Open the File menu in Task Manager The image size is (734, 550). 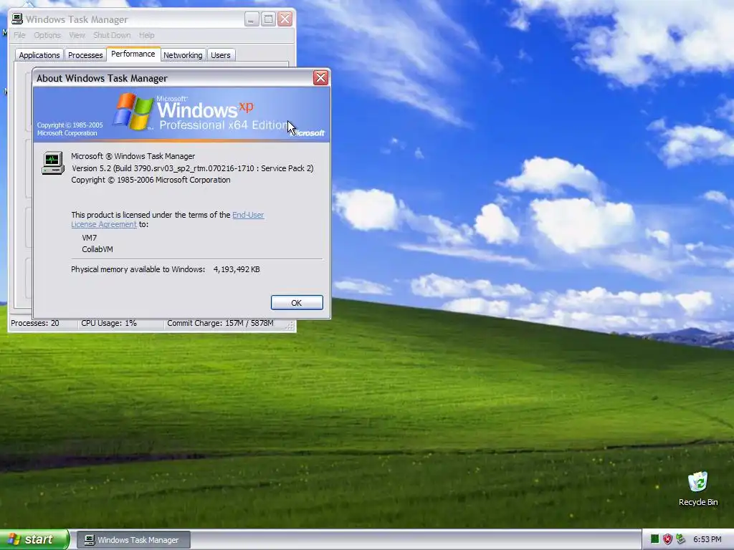(19, 35)
